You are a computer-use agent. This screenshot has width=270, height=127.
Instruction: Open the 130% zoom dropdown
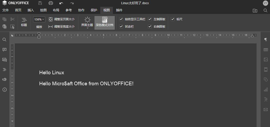pyautogui.click(x=39, y=19)
